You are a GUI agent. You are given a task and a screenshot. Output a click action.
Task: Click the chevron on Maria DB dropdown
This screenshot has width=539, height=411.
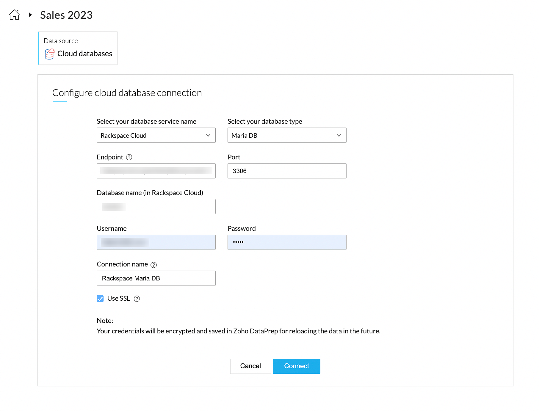pyautogui.click(x=339, y=135)
